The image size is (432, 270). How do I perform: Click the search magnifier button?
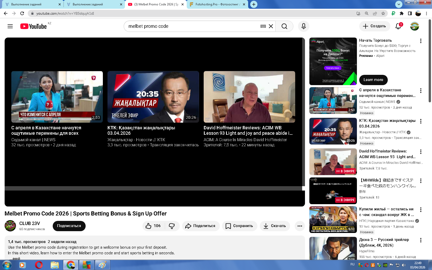click(284, 26)
